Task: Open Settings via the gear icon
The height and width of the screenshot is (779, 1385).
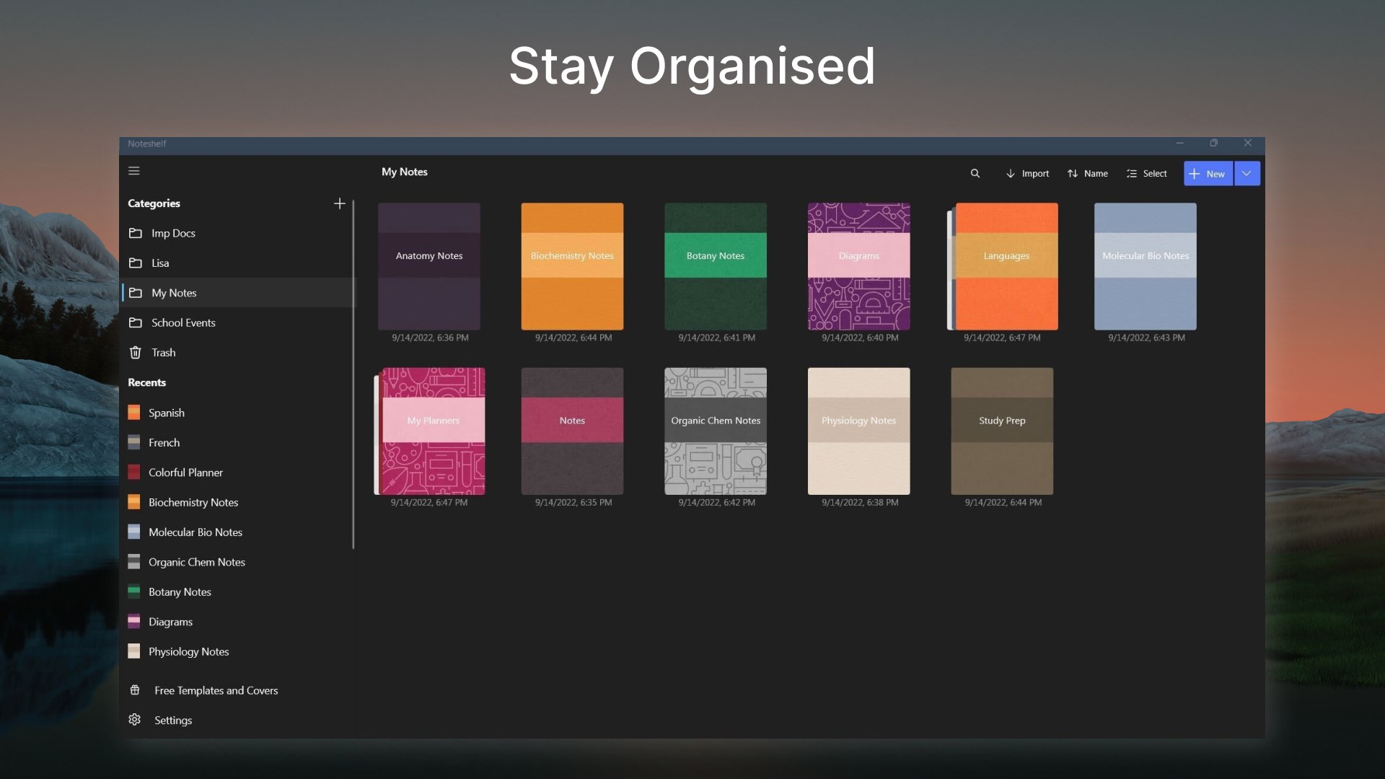Action: [134, 719]
